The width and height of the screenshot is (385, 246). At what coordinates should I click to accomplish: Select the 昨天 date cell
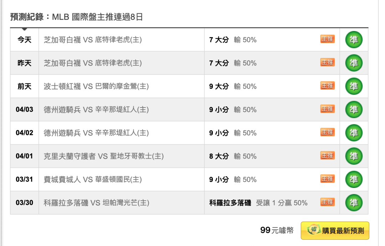[x=24, y=63]
